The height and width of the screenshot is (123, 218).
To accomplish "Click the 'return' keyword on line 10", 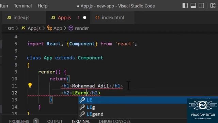I will coord(58,79).
